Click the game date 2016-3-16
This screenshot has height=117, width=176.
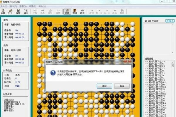pos(19,104)
